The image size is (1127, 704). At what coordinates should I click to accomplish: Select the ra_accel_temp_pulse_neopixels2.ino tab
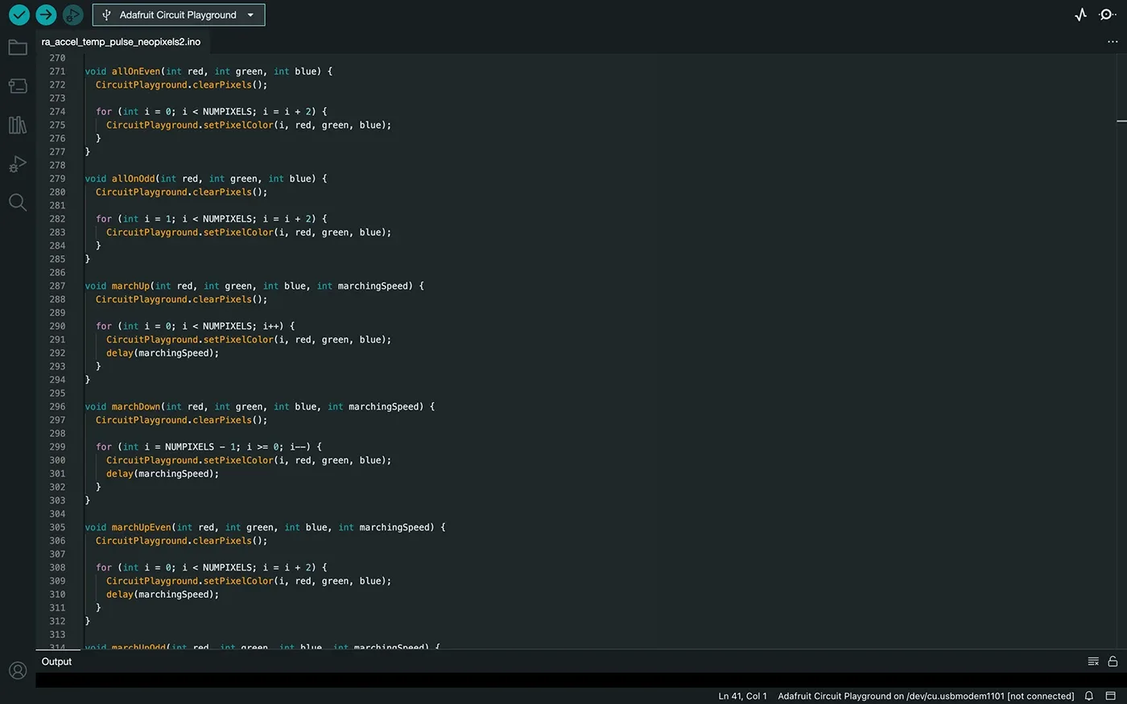pyautogui.click(x=121, y=42)
